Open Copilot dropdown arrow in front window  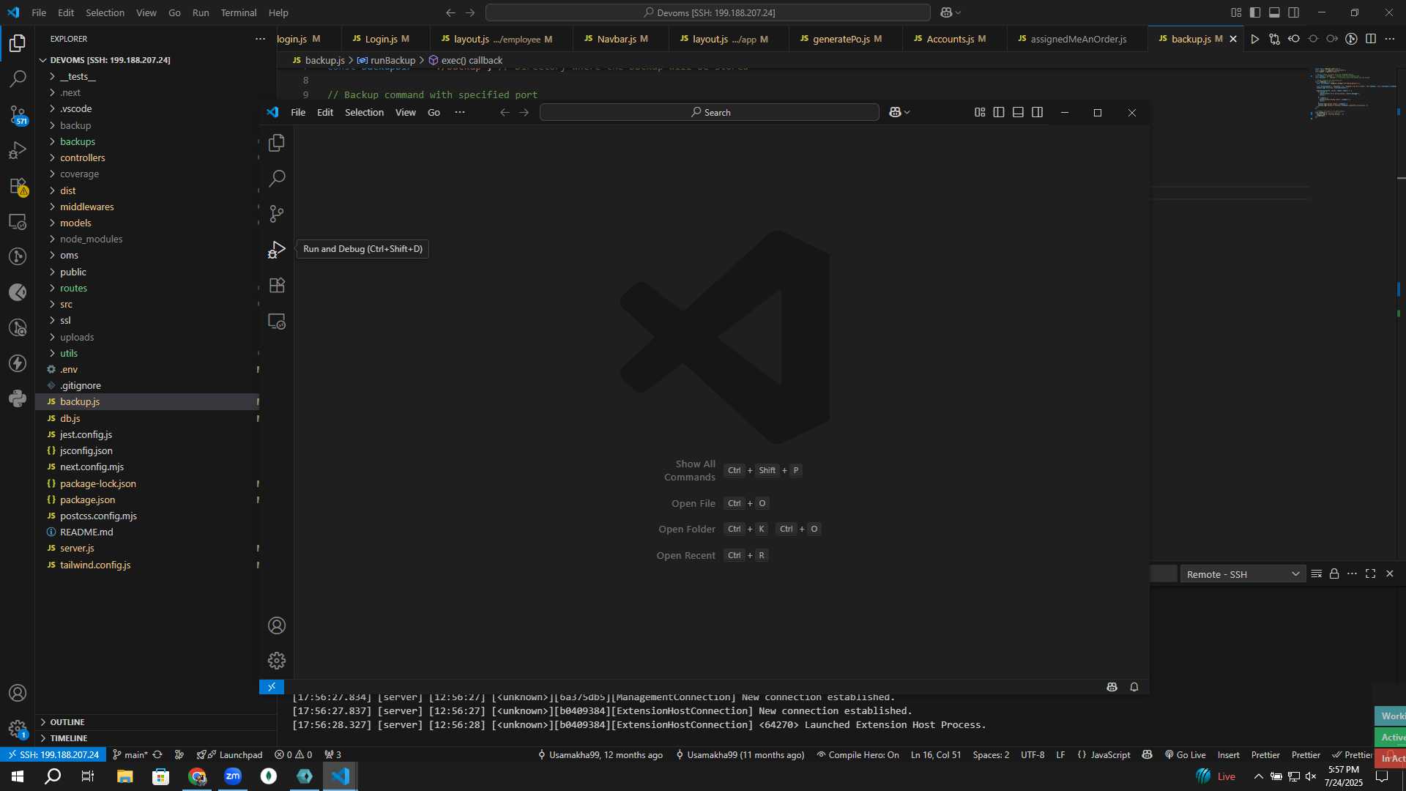(x=907, y=112)
